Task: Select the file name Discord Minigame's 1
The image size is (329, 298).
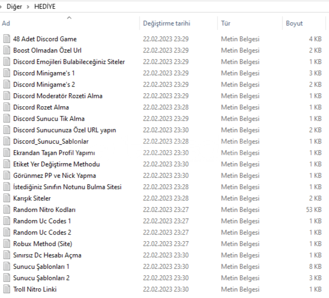Action: point(44,73)
